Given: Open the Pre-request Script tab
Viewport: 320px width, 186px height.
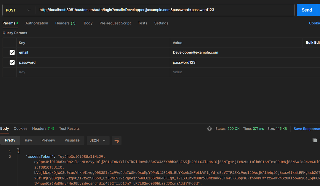Looking at the screenshot, I should pyautogui.click(x=115, y=23).
